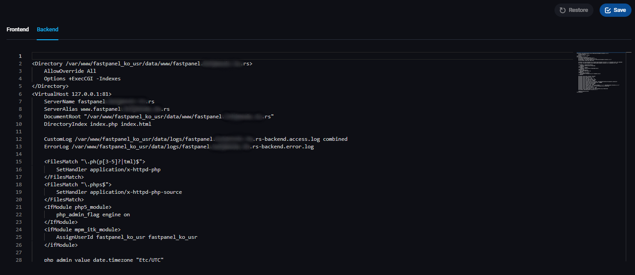Click the php_admin_flag engine on line
Screen dimensions: 635x275
pos(93,215)
